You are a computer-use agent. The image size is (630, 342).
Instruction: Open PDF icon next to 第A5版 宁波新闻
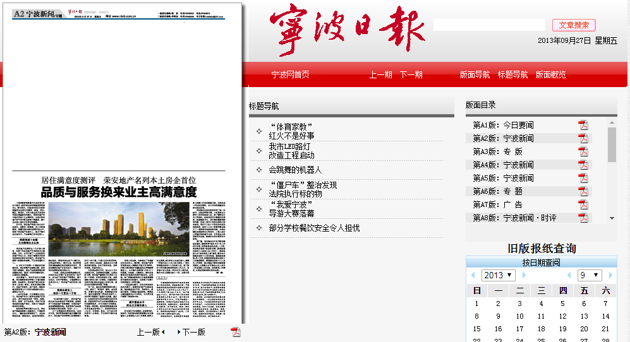(x=583, y=178)
